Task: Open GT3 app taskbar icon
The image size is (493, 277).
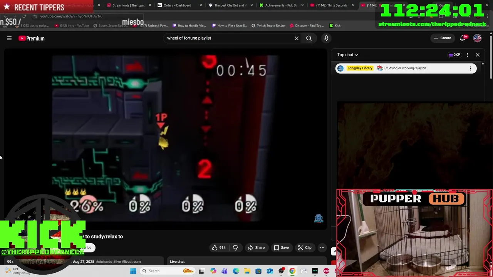Action: (x=326, y=271)
